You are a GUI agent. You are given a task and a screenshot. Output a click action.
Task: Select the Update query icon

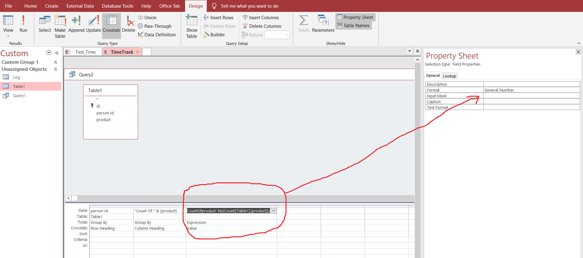(x=93, y=24)
